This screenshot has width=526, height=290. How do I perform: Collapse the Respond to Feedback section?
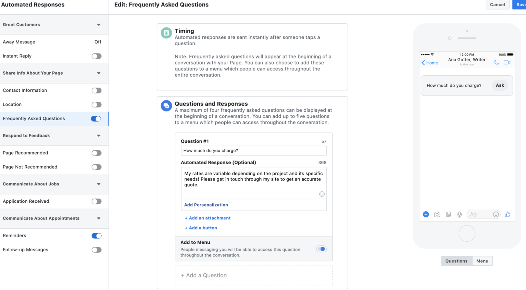coord(99,136)
